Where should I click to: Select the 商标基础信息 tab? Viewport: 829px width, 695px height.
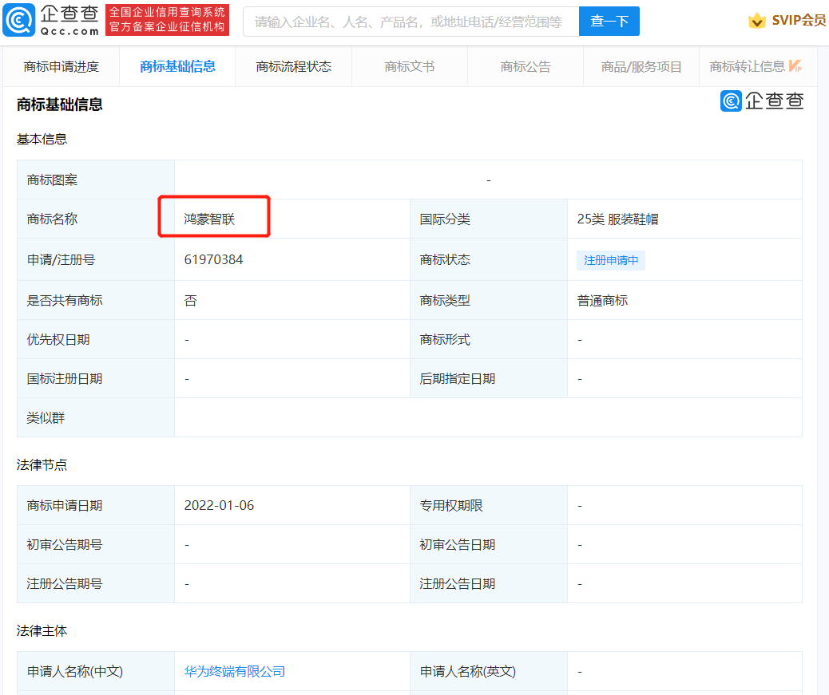(177, 66)
